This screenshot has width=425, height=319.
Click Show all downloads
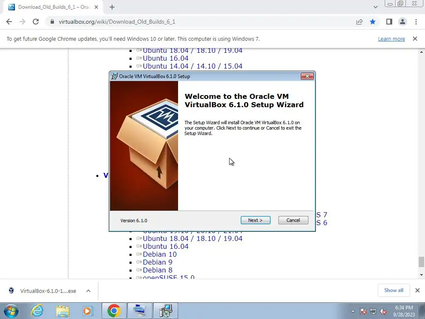[x=393, y=290]
